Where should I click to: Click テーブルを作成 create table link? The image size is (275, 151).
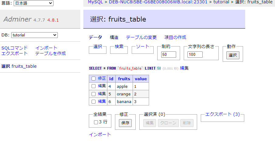coord(50,53)
